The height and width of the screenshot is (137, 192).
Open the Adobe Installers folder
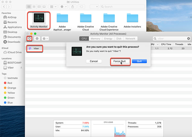pyautogui.click(x=132, y=18)
